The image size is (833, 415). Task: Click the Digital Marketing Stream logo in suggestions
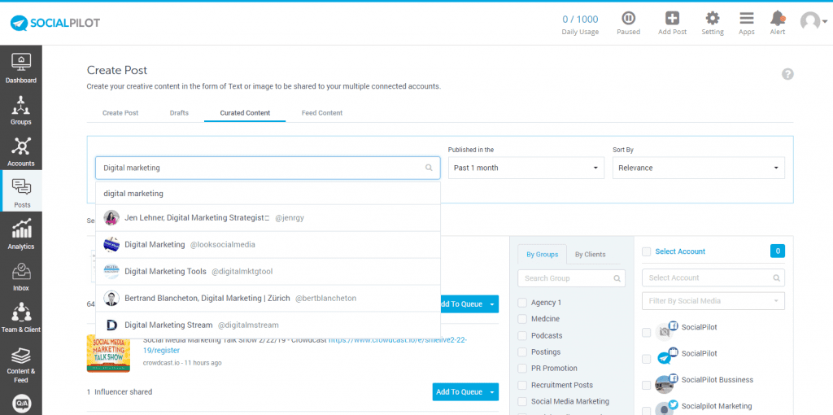tap(111, 325)
